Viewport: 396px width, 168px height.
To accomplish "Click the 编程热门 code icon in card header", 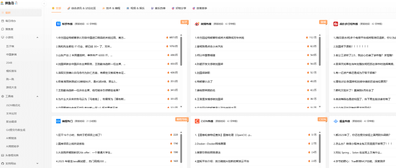I will (x=58, y=121).
